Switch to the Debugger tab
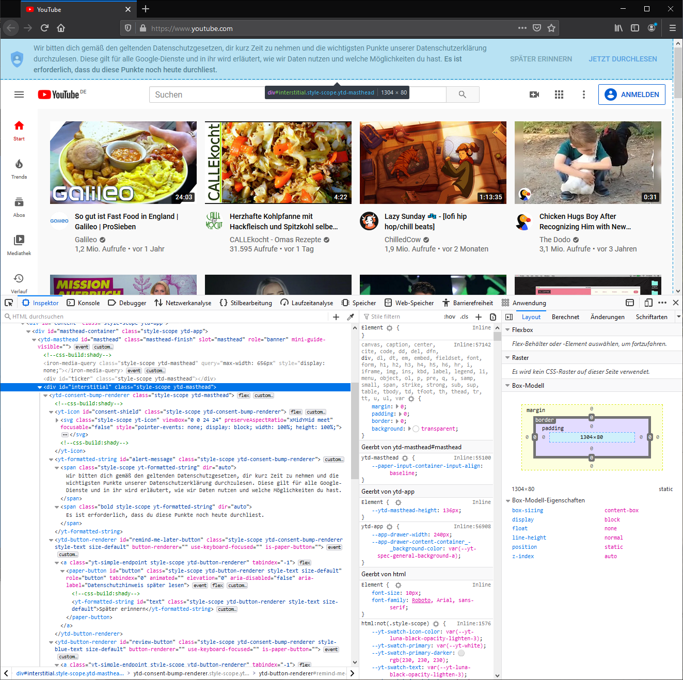Image resolution: width=683 pixels, height=680 pixels. [x=127, y=303]
